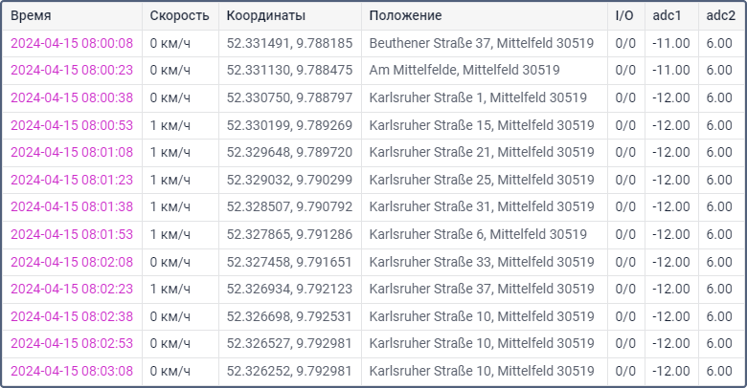Select the Karlsruher Straße 6 address cell
Image resolution: width=747 pixels, height=388 pixels.
coord(477,234)
